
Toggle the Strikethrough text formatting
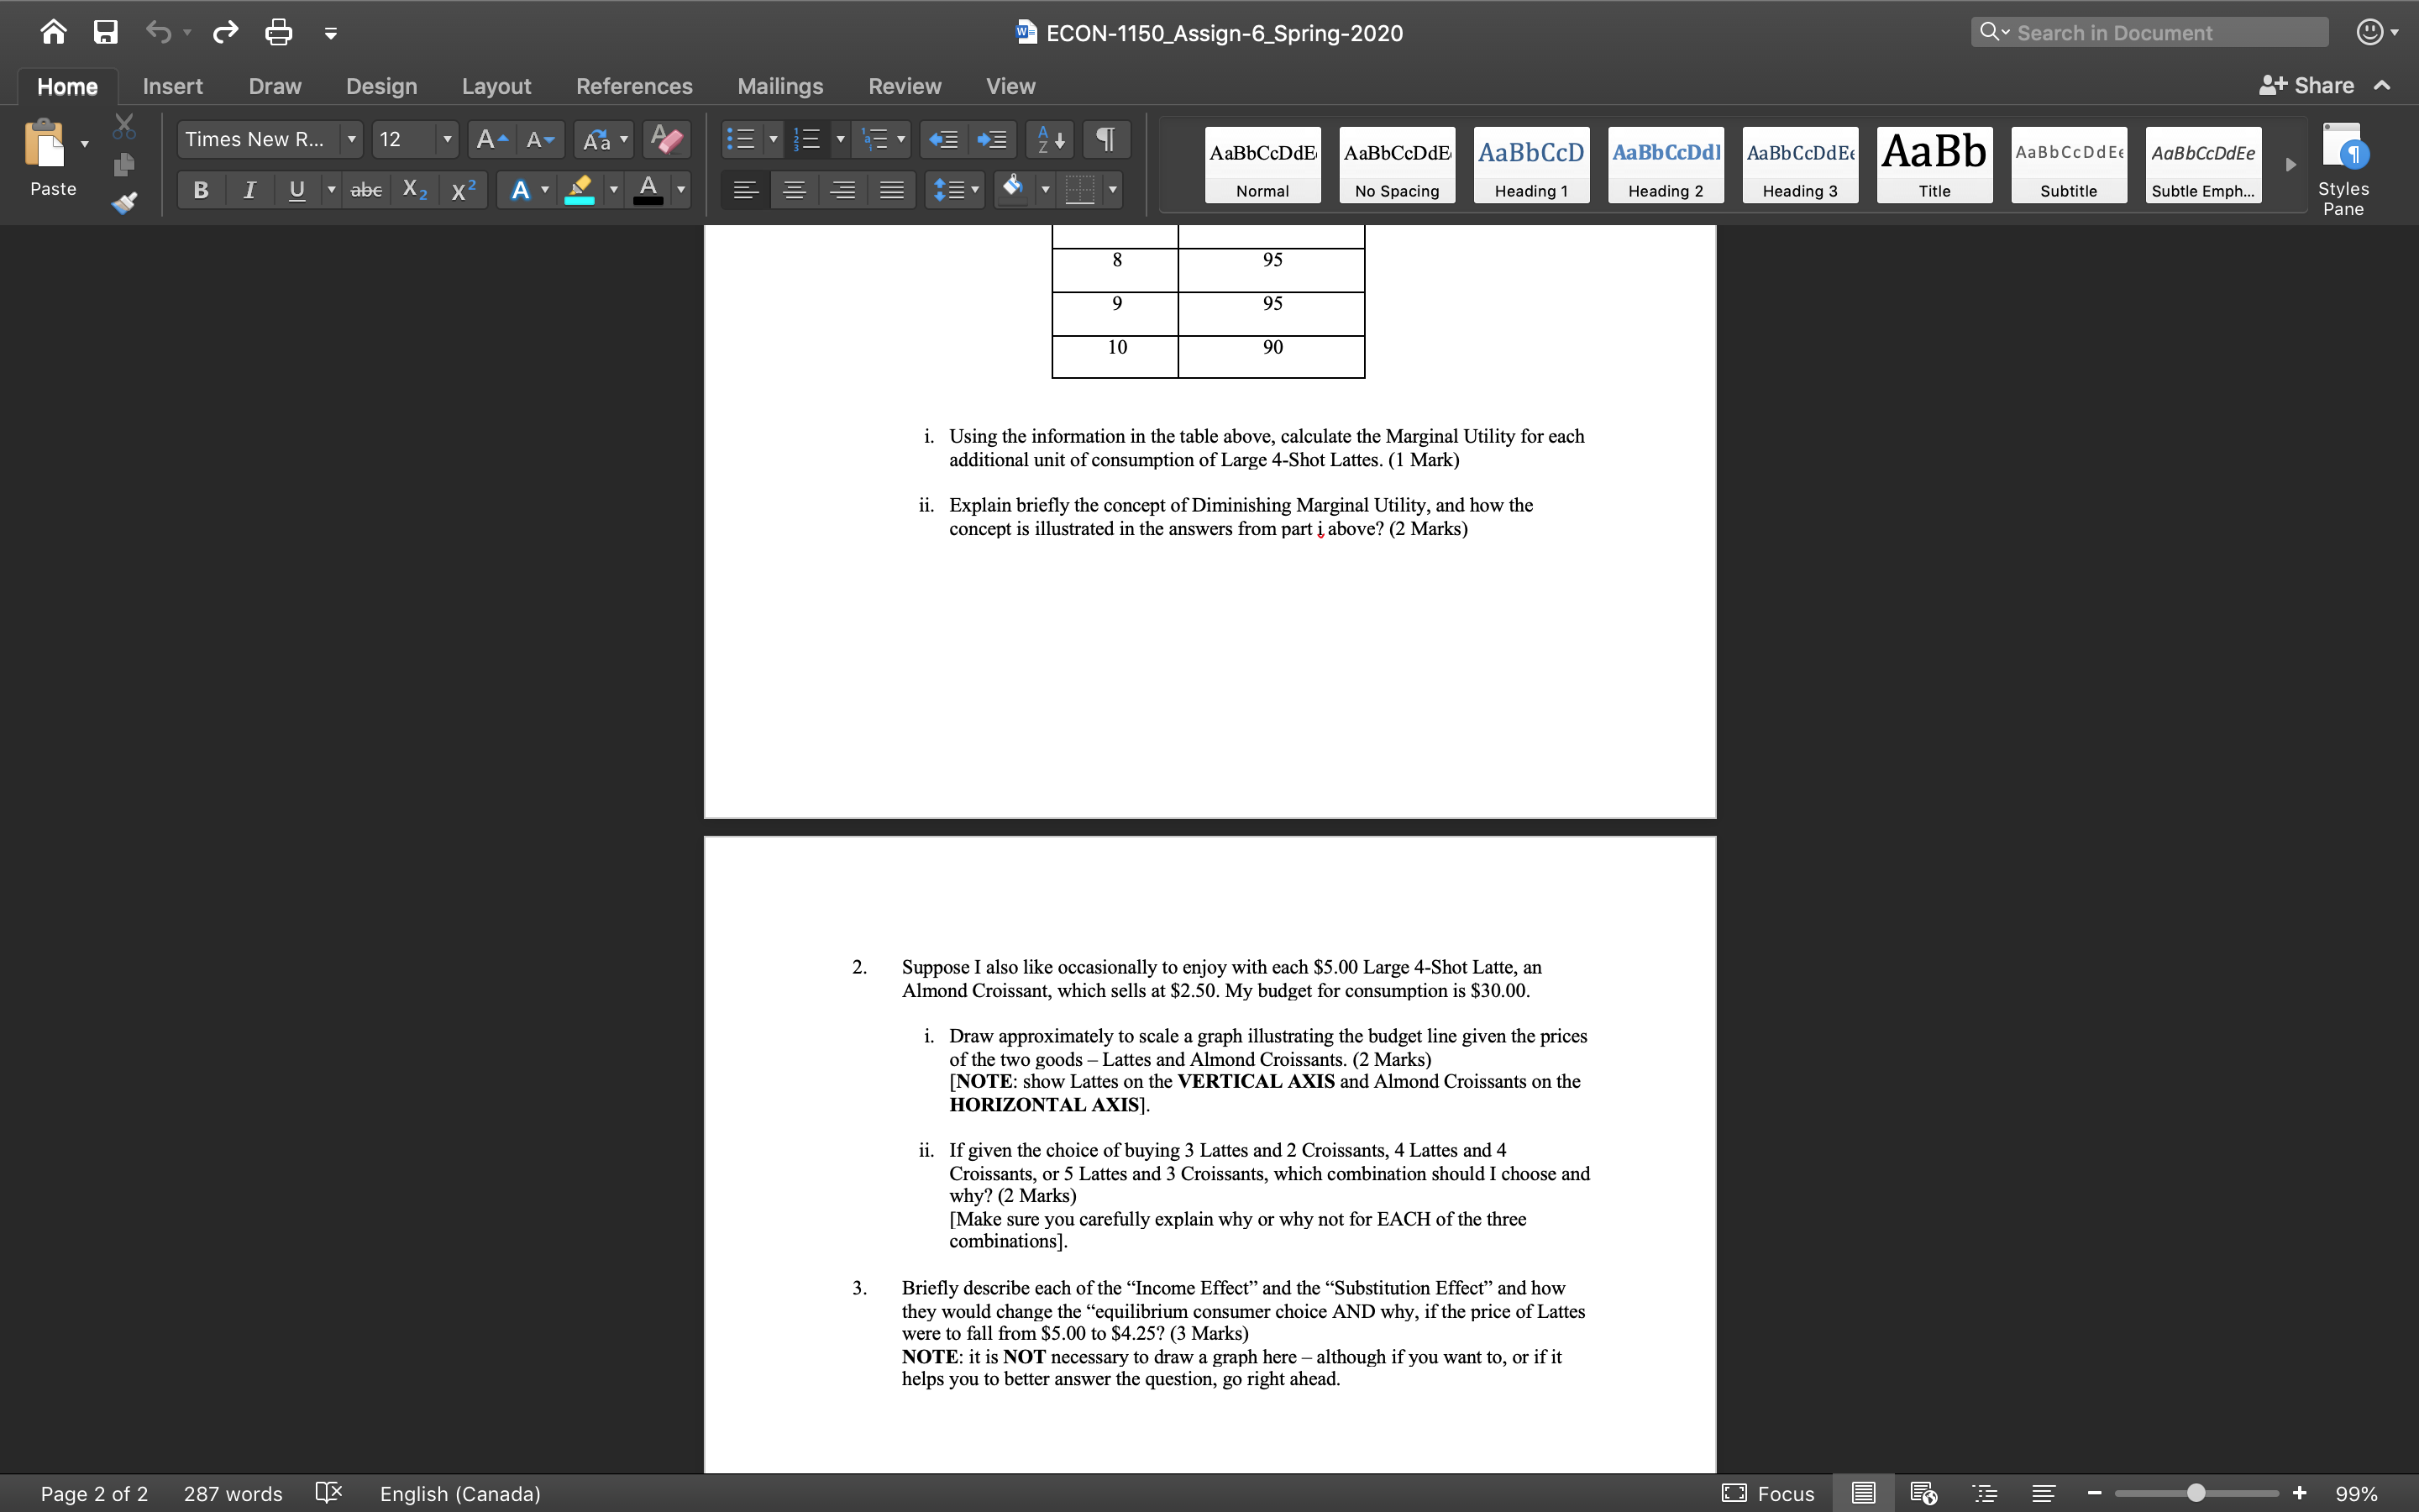pyautogui.click(x=360, y=190)
